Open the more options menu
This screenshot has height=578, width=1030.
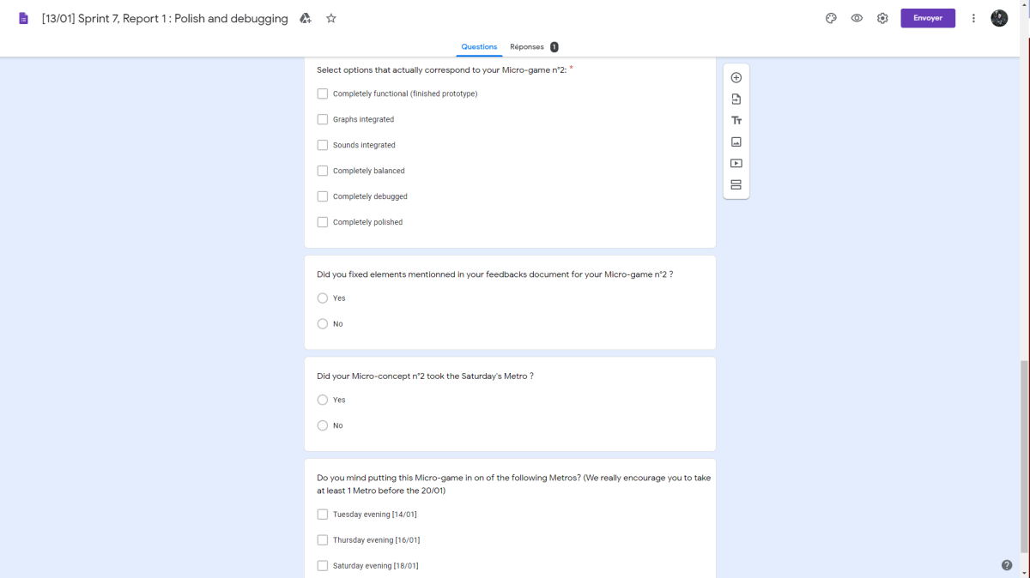973,18
